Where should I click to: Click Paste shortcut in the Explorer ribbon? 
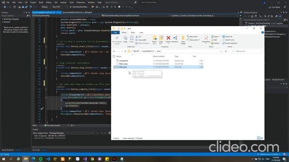(142, 43)
